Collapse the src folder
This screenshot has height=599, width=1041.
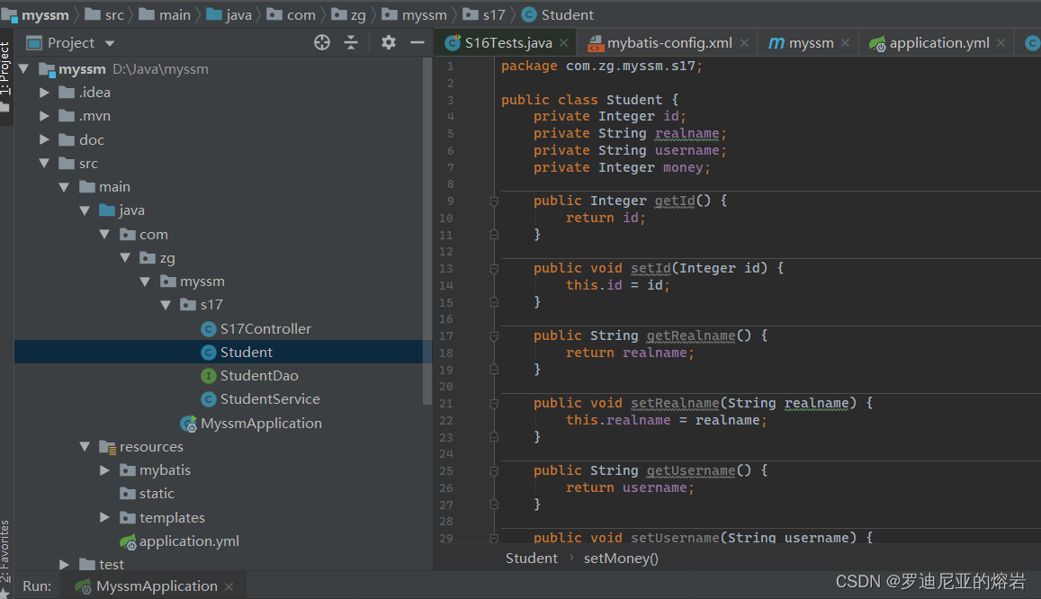44,163
